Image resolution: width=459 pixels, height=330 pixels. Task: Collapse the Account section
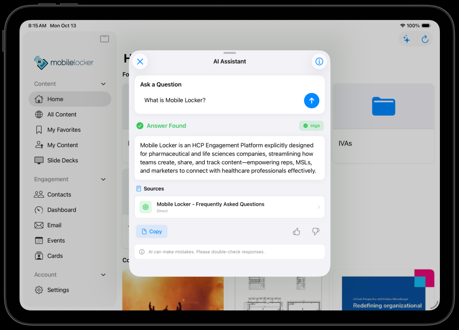point(103,275)
